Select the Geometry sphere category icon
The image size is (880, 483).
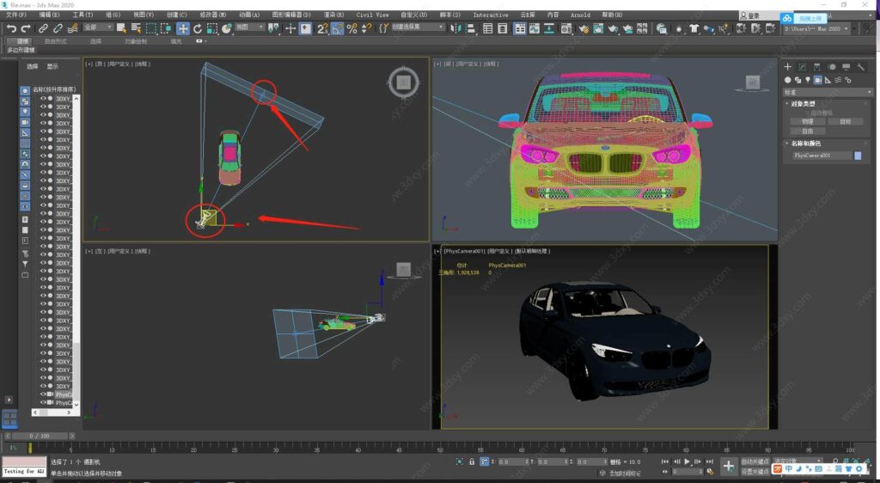coord(787,80)
